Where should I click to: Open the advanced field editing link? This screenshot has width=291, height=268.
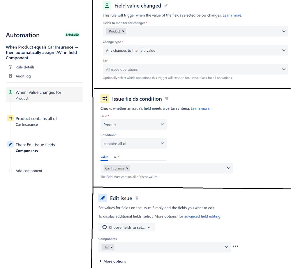[x=202, y=216]
